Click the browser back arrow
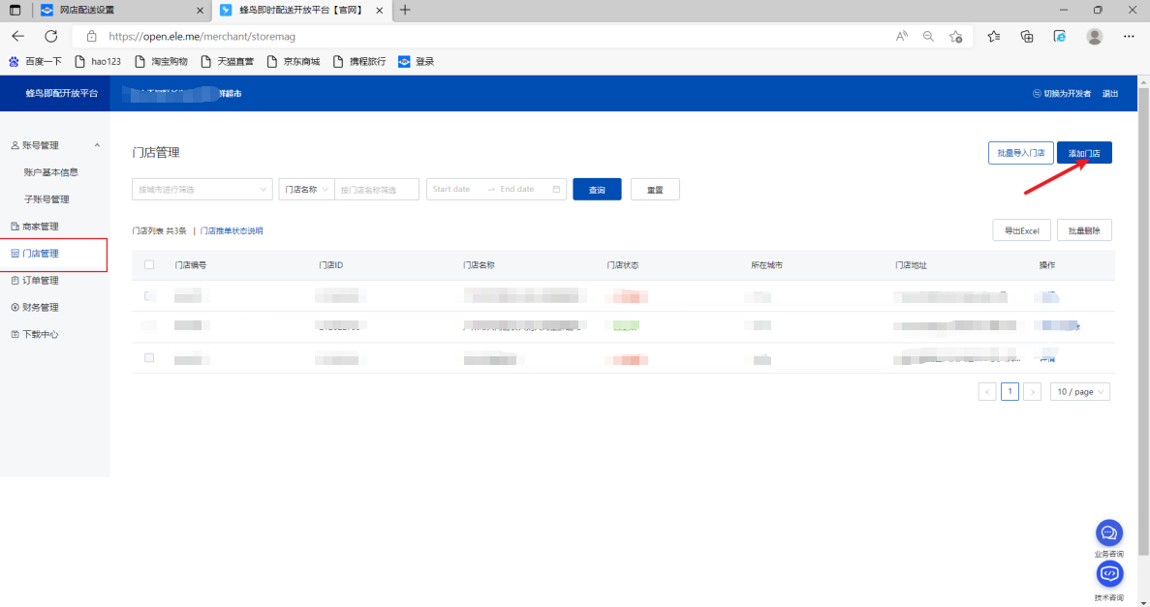 pyautogui.click(x=18, y=36)
